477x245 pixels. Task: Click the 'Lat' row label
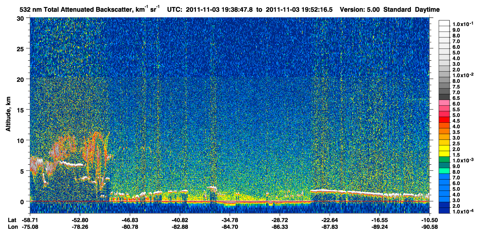(x=12, y=220)
